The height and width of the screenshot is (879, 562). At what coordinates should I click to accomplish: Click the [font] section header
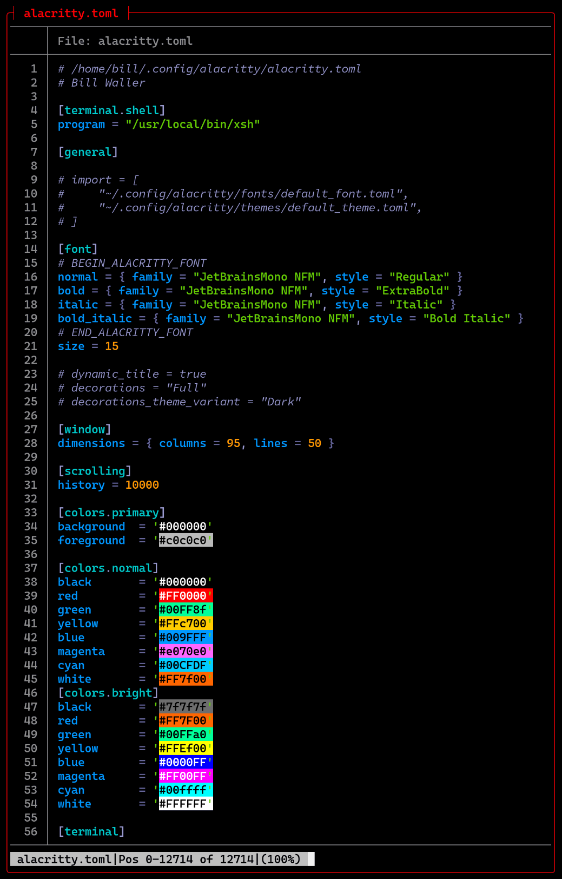pos(78,249)
